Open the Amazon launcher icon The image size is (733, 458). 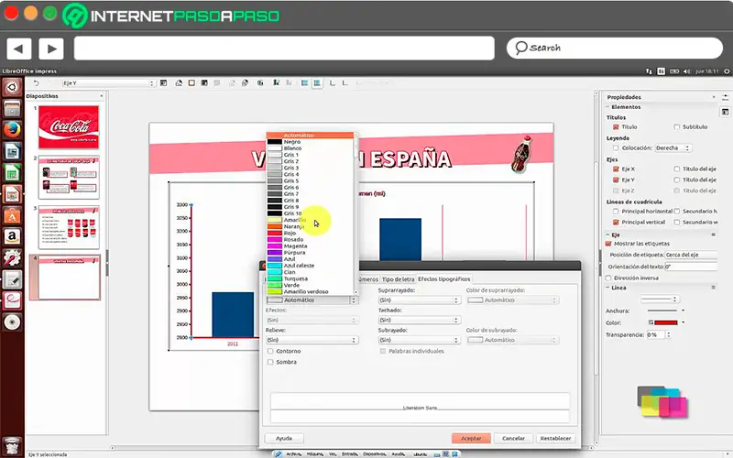(12, 237)
